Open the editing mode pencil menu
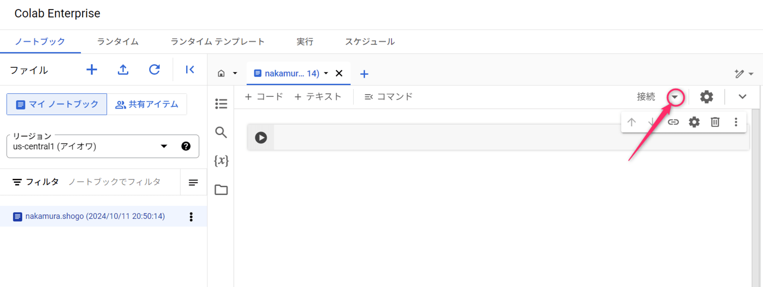The height and width of the screenshot is (287, 763). (744, 74)
